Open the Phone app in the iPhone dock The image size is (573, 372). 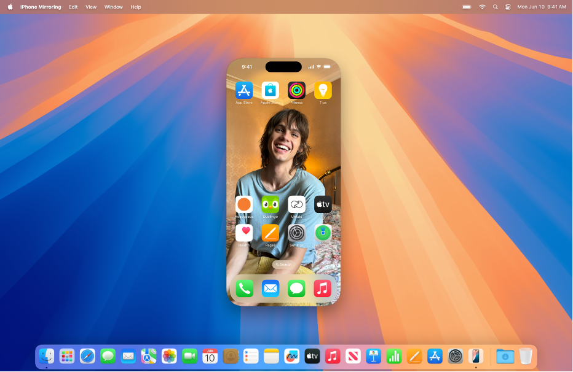[x=244, y=288]
